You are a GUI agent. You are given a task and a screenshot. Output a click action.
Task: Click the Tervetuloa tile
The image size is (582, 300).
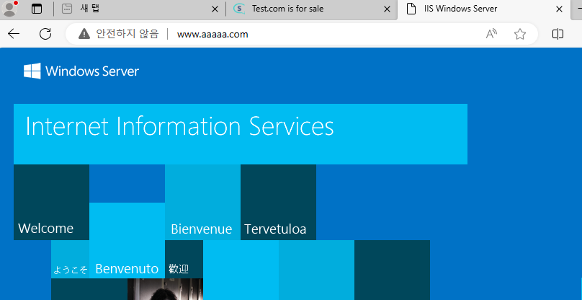point(278,202)
